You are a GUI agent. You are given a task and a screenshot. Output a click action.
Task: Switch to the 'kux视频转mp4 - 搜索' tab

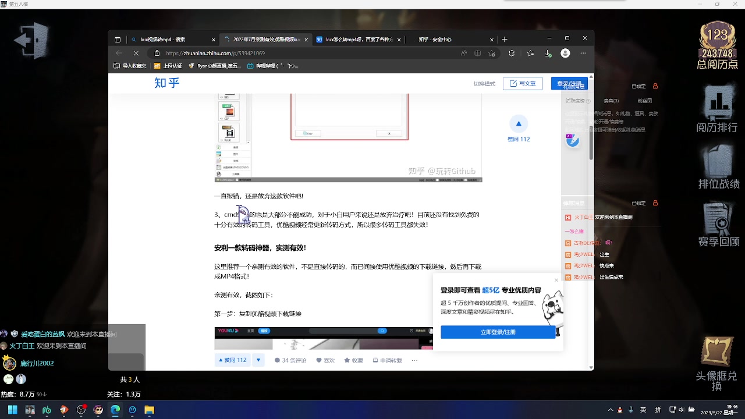tap(173, 40)
